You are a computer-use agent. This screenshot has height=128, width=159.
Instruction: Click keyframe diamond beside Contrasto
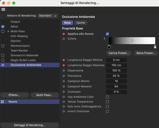pyautogui.click(x=64, y=92)
